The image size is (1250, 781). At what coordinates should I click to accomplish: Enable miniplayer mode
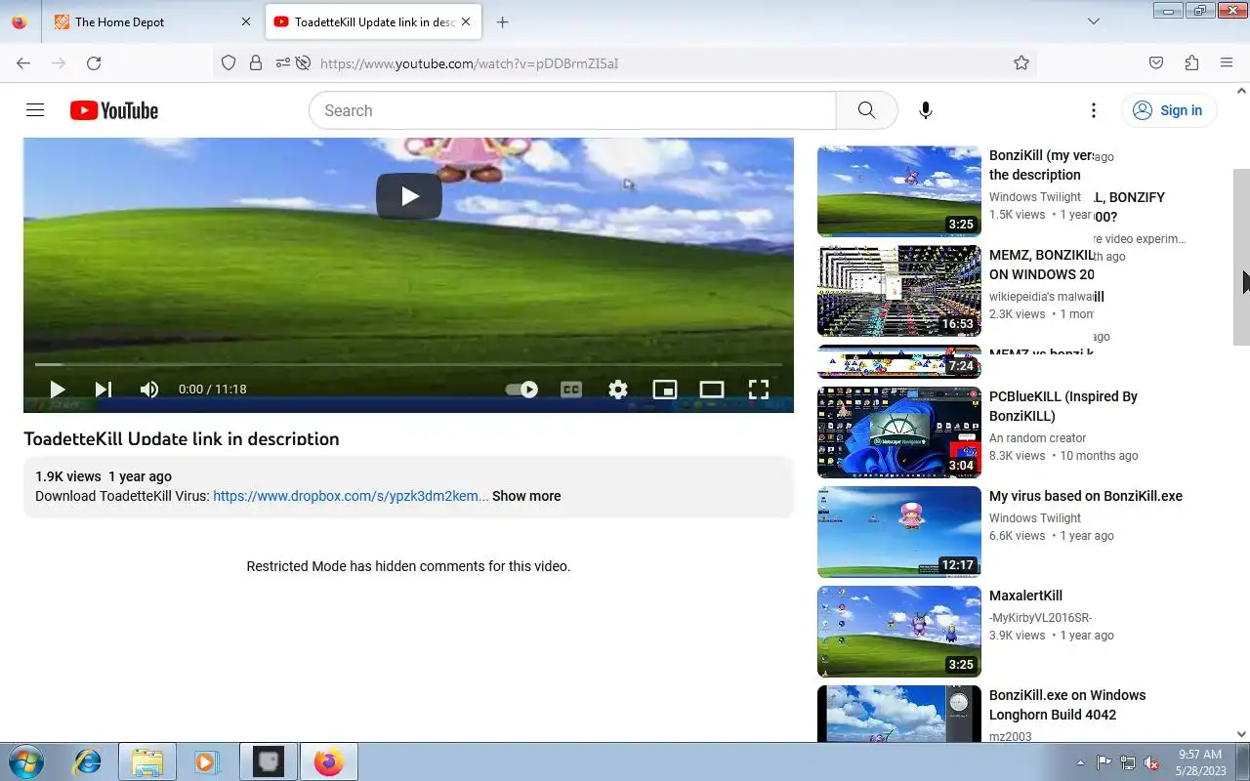tap(665, 389)
